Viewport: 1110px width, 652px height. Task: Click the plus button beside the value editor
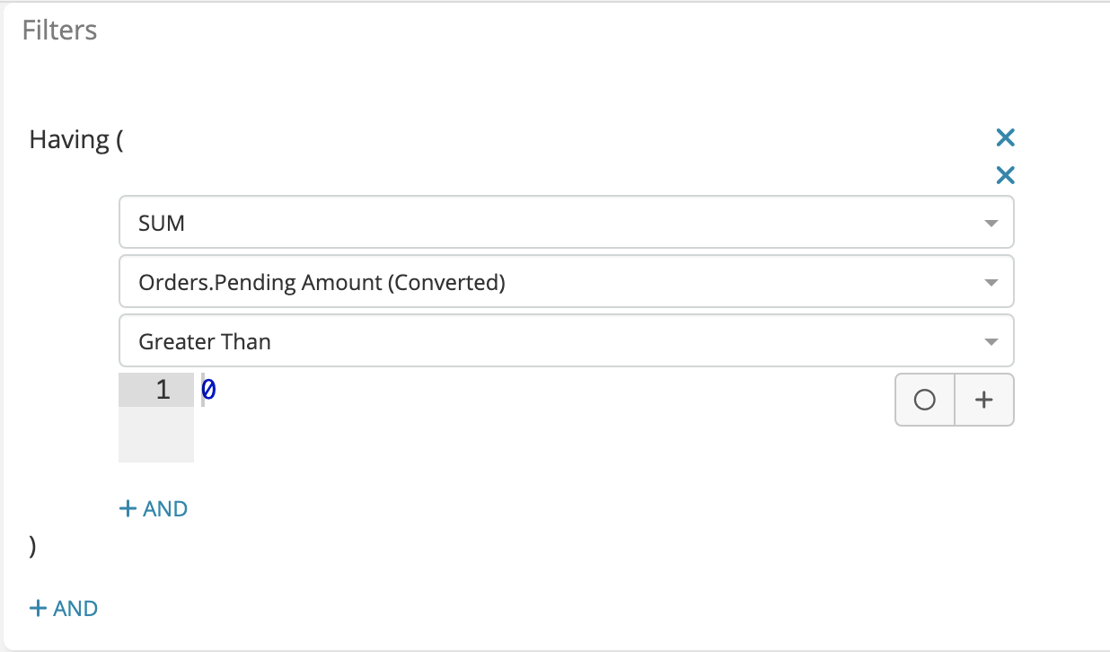pyautogui.click(x=983, y=400)
